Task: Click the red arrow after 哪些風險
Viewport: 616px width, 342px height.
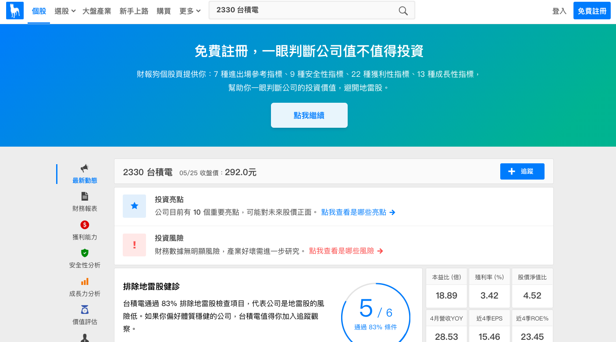Action: tap(380, 251)
